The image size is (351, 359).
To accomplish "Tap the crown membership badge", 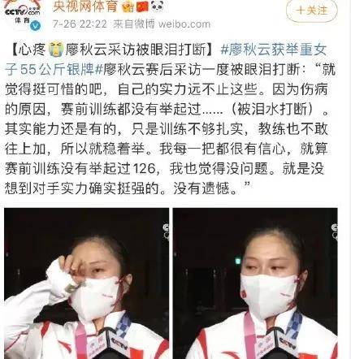I will pyautogui.click(x=128, y=6).
